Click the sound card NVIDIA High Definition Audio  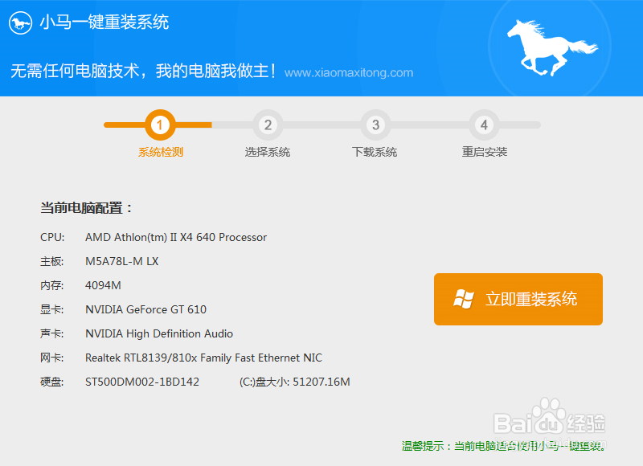(158, 333)
